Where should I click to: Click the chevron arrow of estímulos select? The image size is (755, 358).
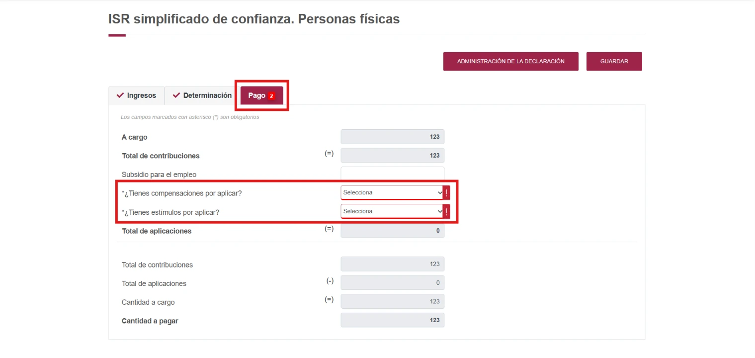pyautogui.click(x=439, y=211)
